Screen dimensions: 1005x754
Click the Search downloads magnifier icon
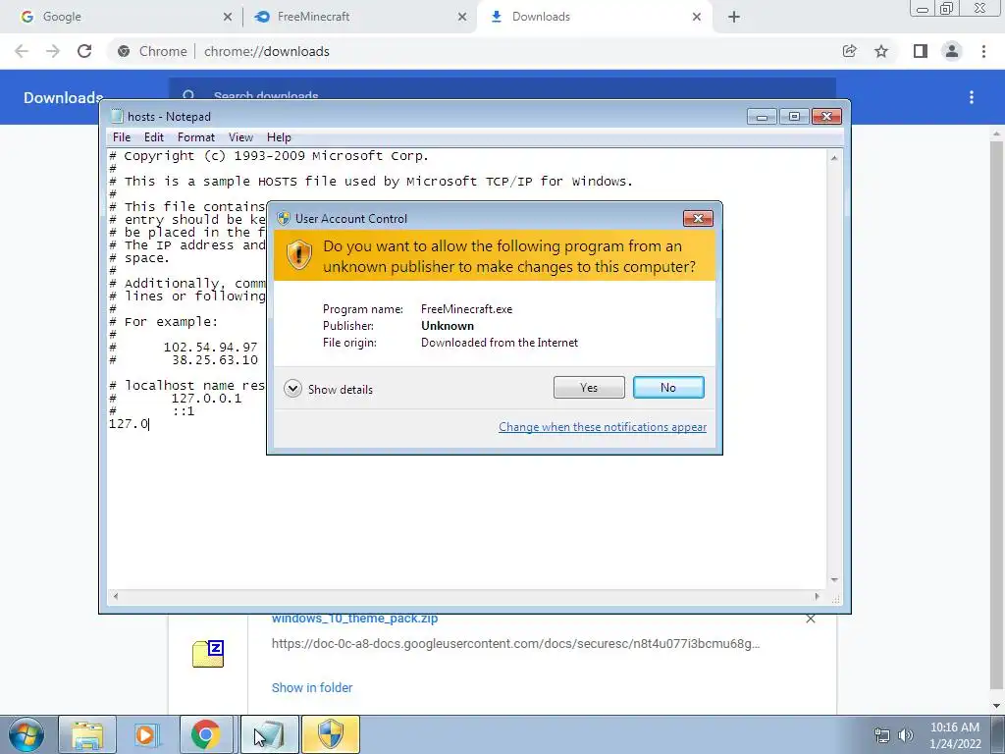(x=188, y=95)
